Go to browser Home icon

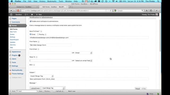[147, 11]
